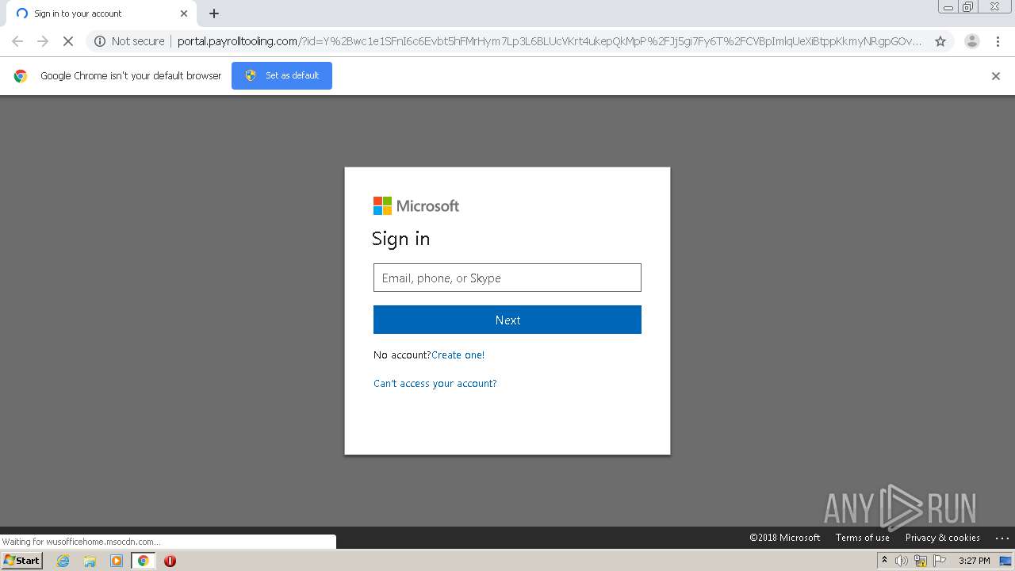
Task: Click the Google Chrome isn't default message
Action: [131, 76]
